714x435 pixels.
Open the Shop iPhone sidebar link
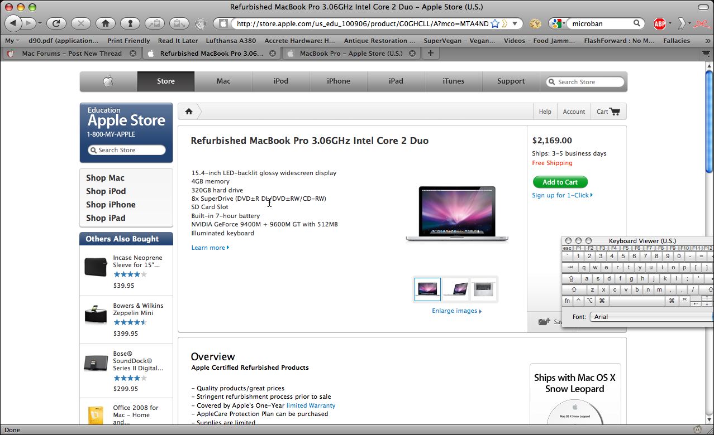click(x=111, y=205)
